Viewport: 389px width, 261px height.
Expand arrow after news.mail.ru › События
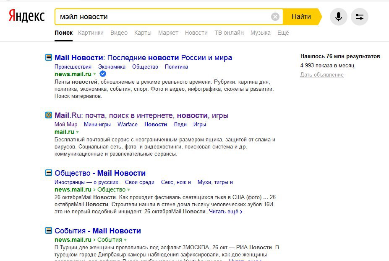point(125,240)
